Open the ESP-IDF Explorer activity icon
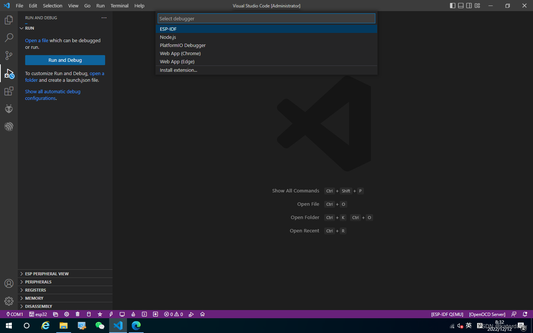533x333 pixels. tap(9, 127)
